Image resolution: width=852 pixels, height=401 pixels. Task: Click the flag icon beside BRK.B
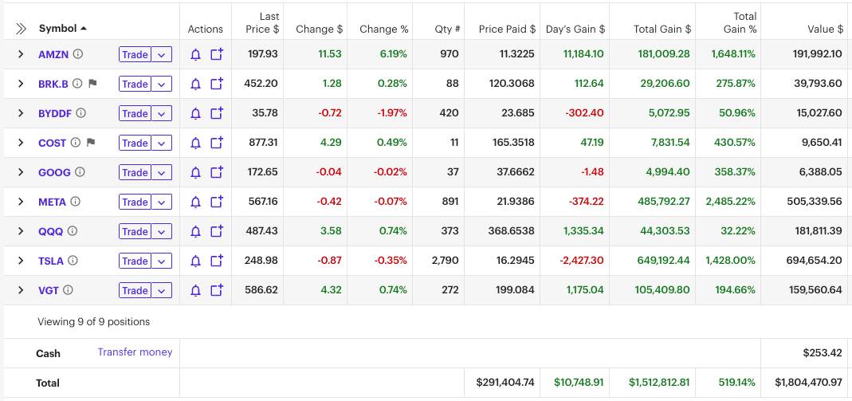click(92, 84)
